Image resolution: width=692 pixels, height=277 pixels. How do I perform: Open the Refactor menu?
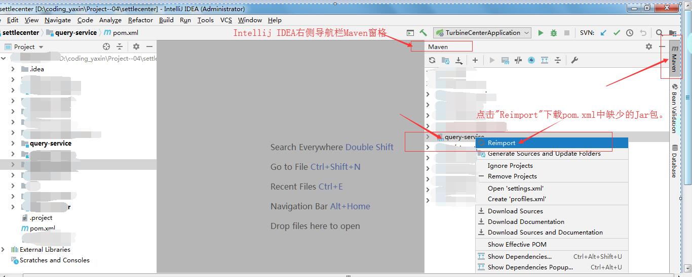coord(140,20)
